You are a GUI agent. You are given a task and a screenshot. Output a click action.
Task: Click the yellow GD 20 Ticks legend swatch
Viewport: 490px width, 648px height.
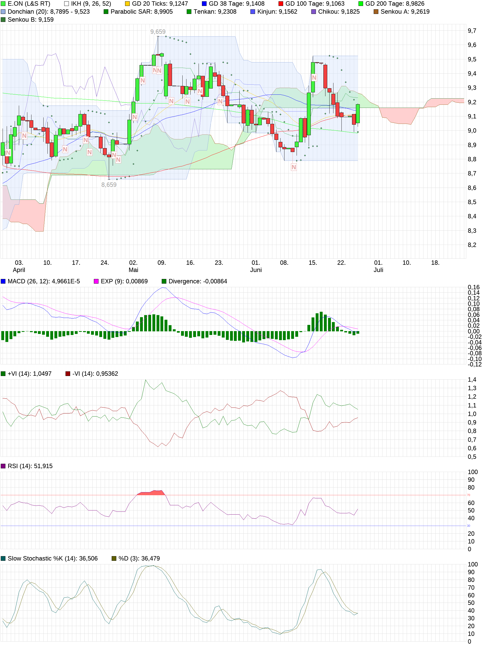point(128,4)
